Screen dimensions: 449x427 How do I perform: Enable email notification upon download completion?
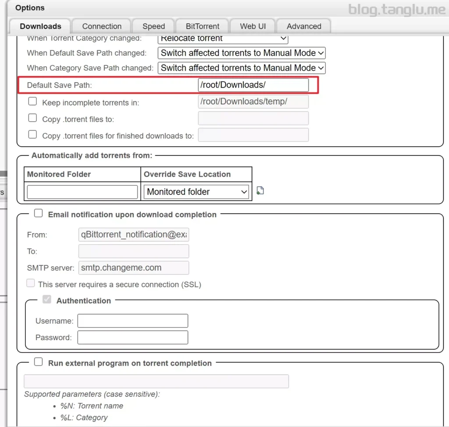point(39,213)
